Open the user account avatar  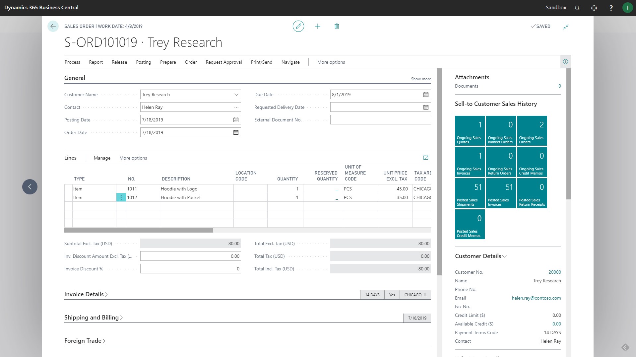tap(627, 8)
